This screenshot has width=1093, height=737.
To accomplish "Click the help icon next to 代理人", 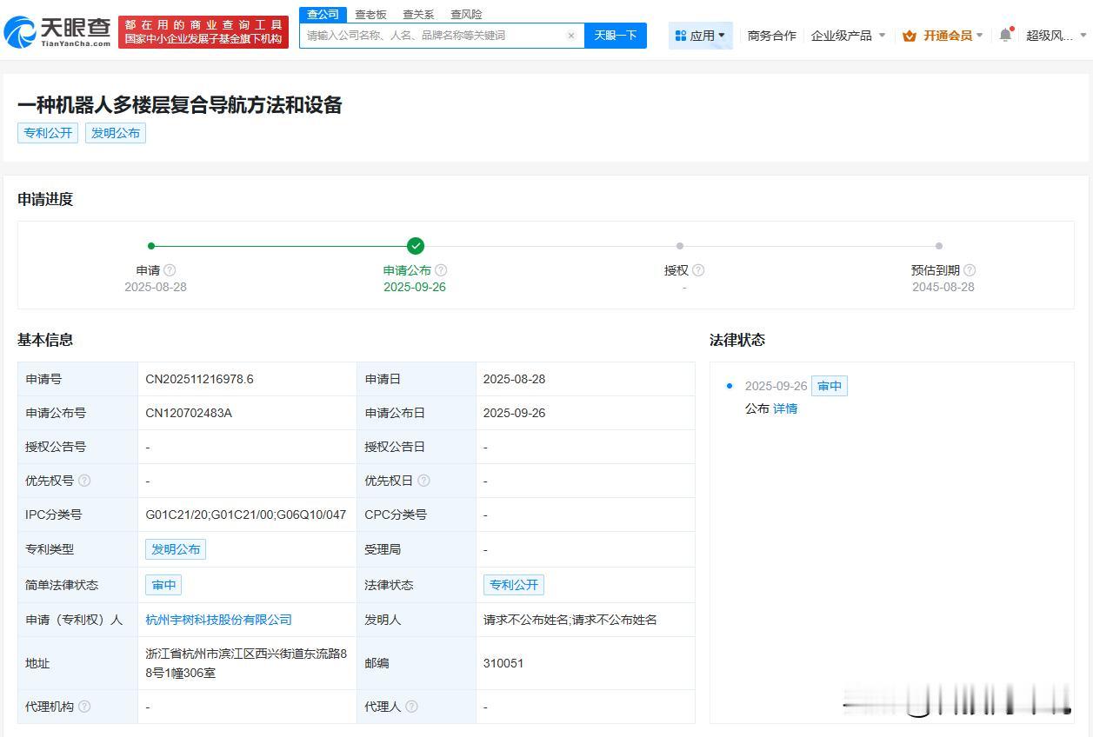I will click(x=411, y=707).
